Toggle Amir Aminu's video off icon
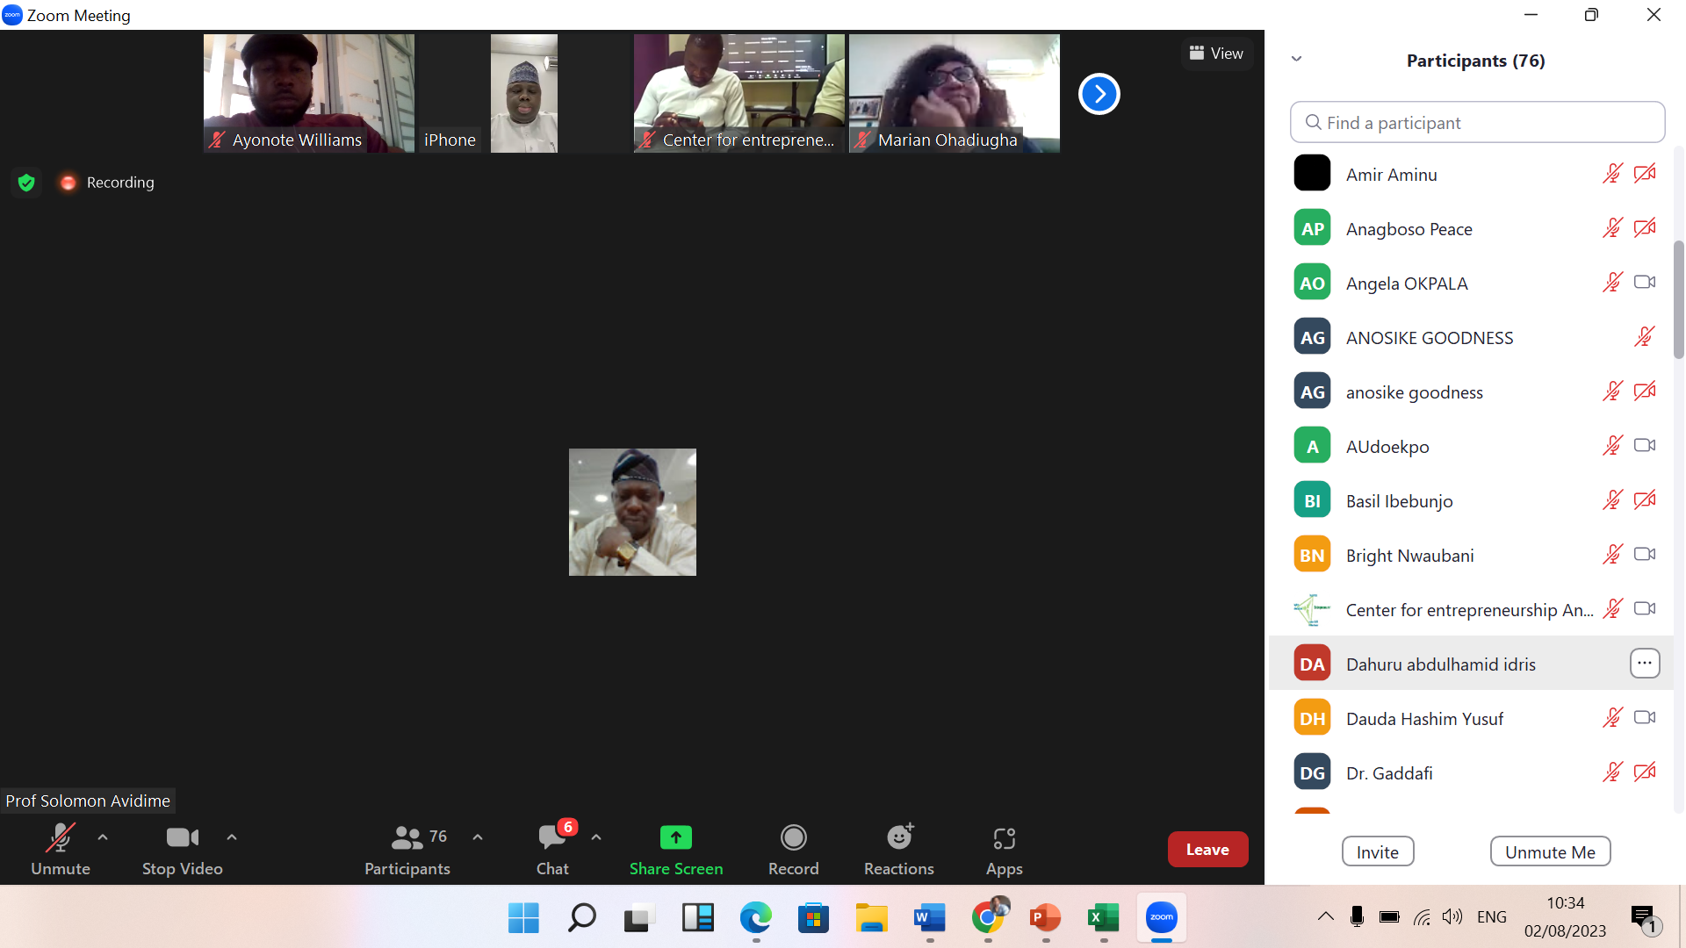The width and height of the screenshot is (1686, 948). pos(1645,173)
